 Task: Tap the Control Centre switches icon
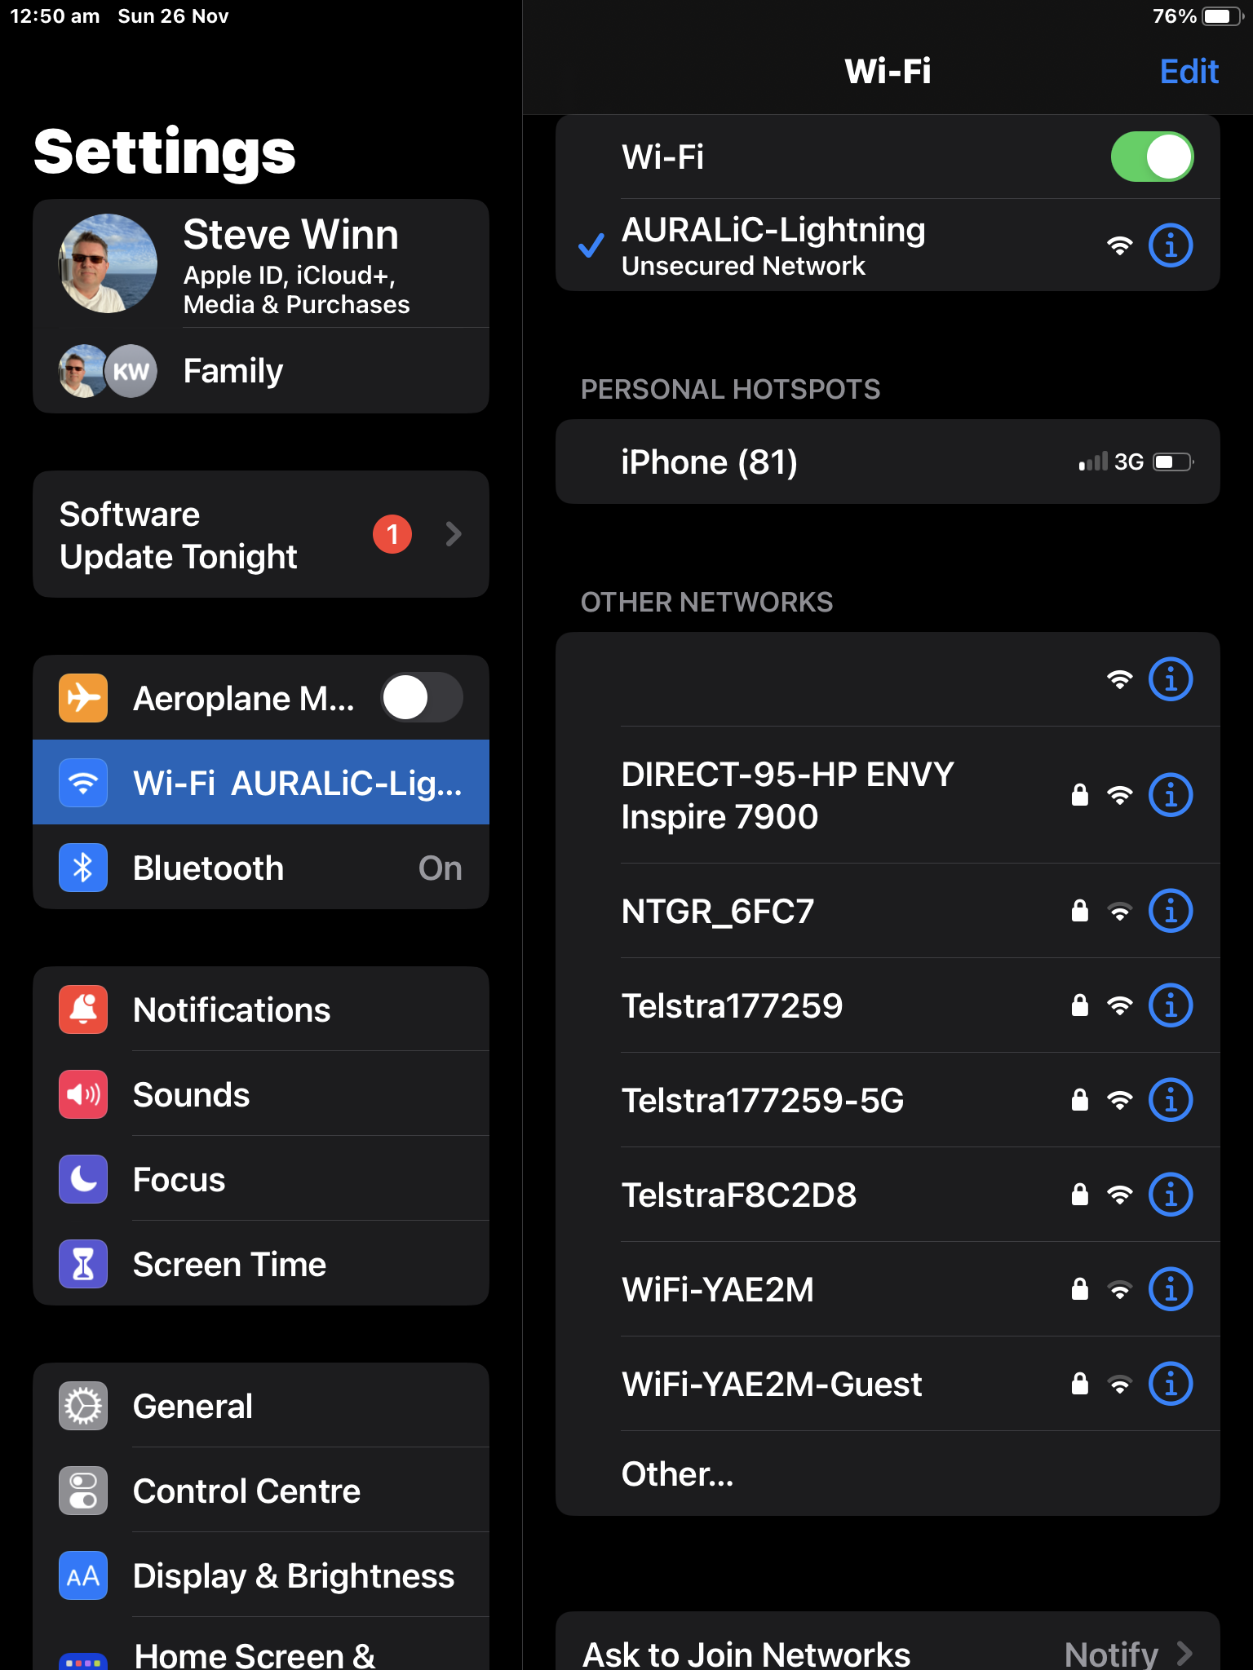click(x=83, y=1491)
